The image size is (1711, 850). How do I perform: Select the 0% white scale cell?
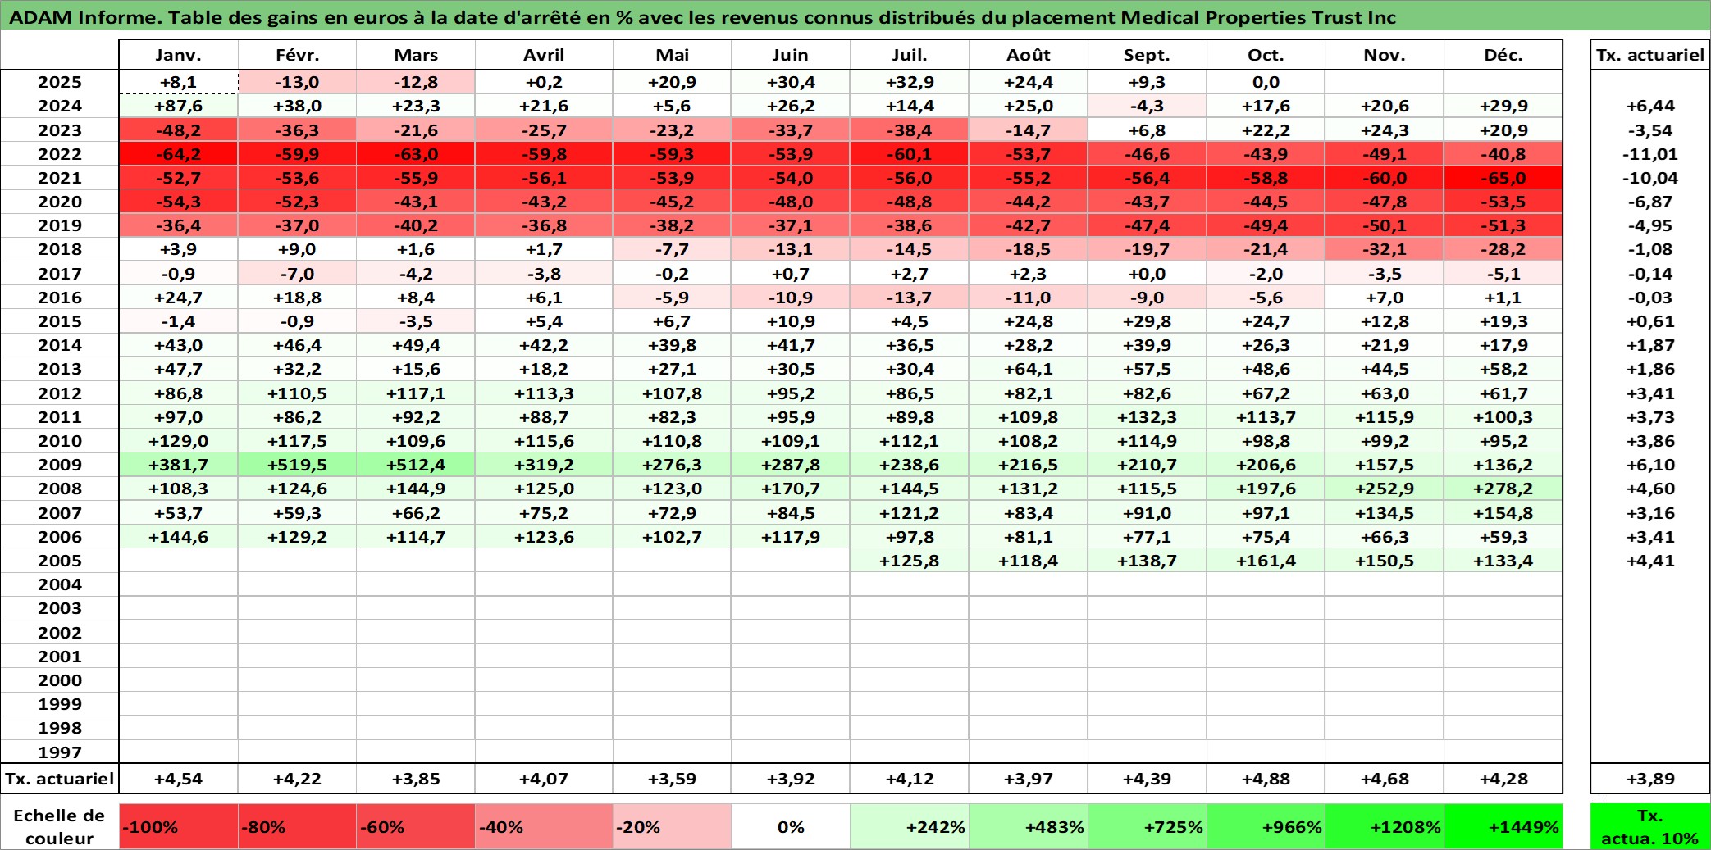pyautogui.click(x=791, y=826)
